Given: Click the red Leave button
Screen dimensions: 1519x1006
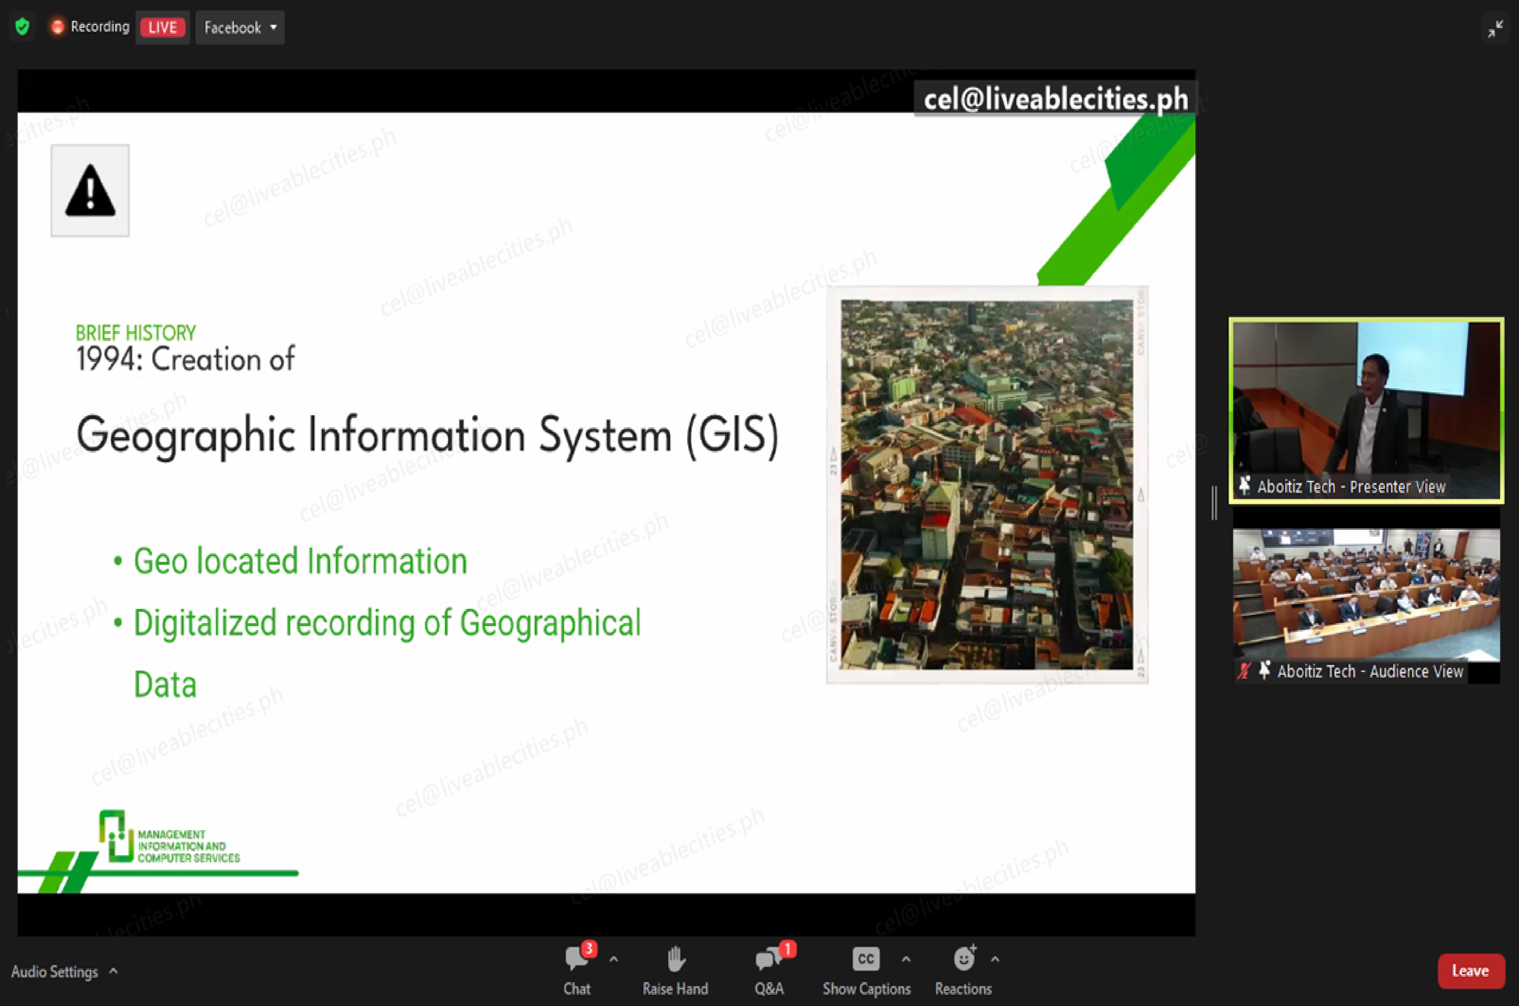Looking at the screenshot, I should tap(1470, 971).
